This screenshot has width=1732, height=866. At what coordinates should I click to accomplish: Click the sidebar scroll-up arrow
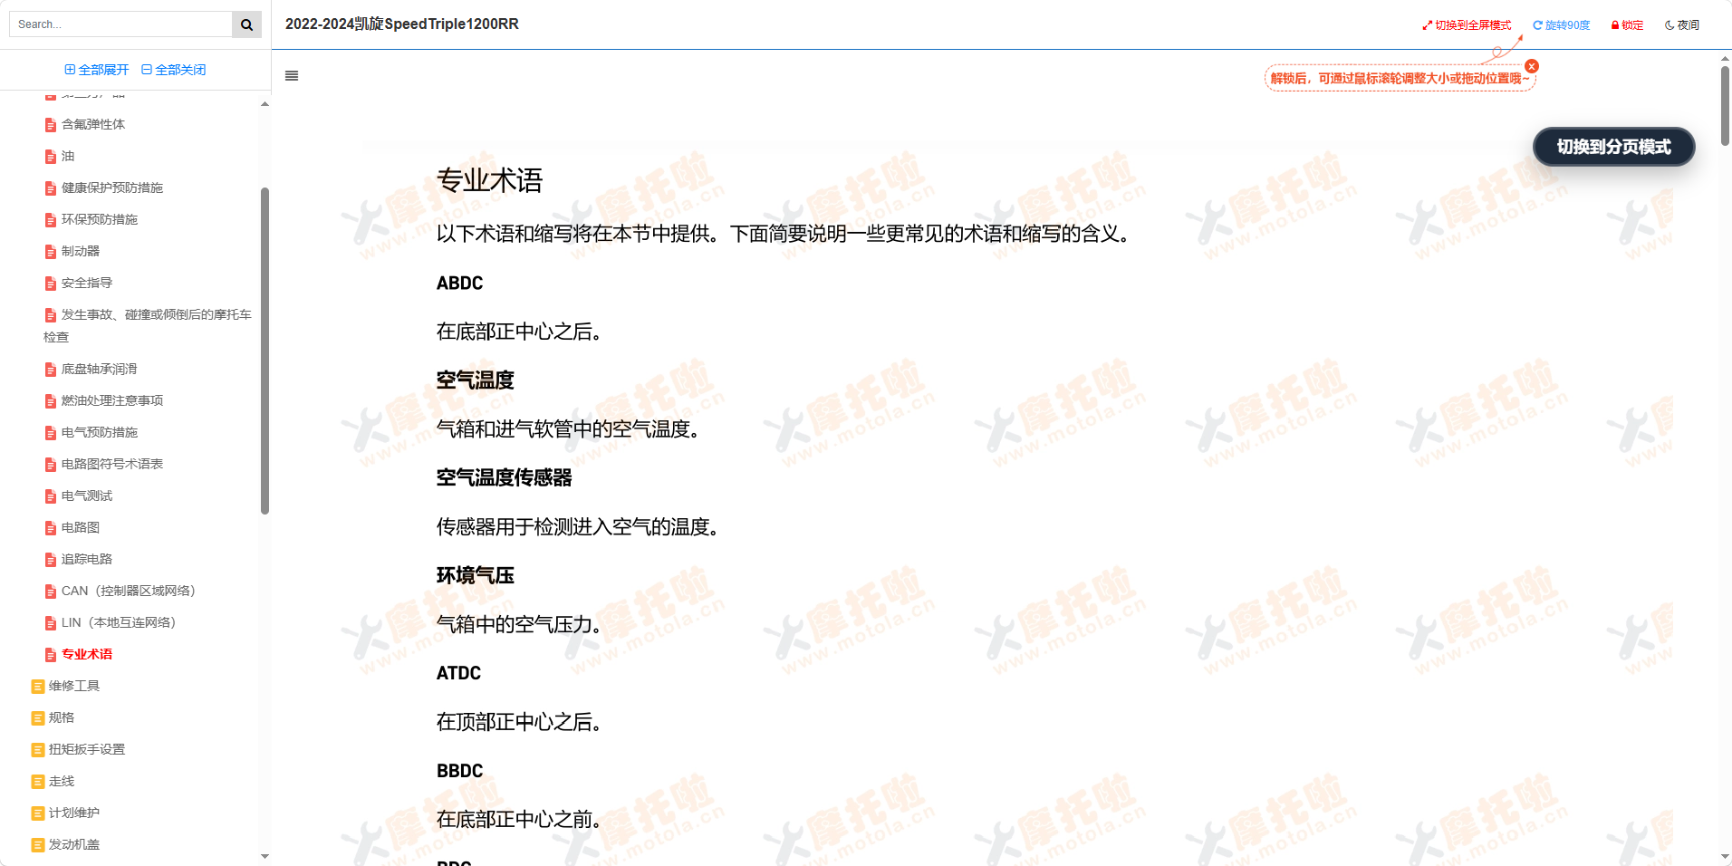click(x=265, y=104)
